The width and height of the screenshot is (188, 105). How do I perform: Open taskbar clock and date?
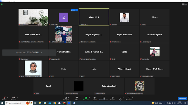click(179, 103)
